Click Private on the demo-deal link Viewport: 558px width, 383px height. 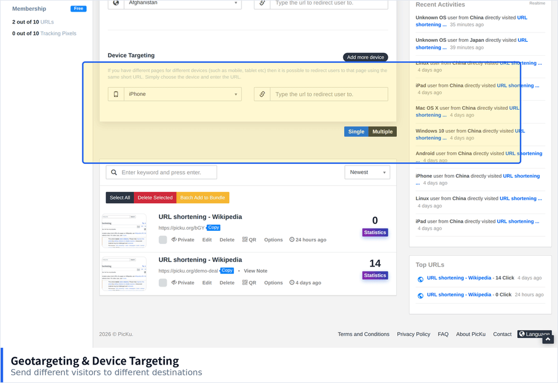[x=183, y=283]
